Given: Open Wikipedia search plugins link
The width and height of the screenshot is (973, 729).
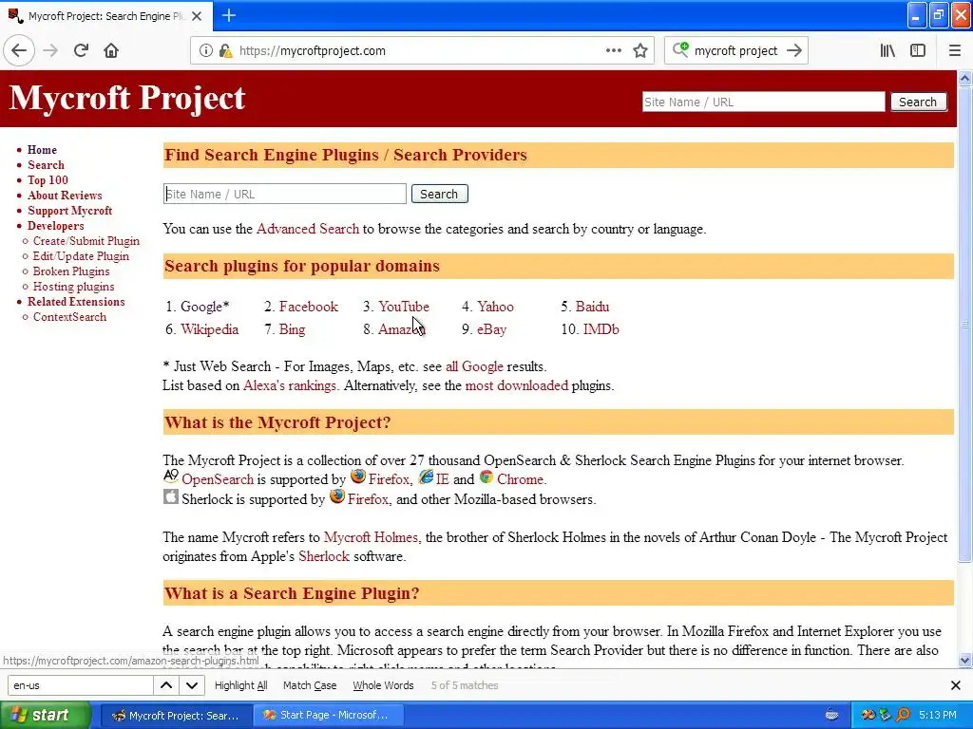Looking at the screenshot, I should point(210,329).
